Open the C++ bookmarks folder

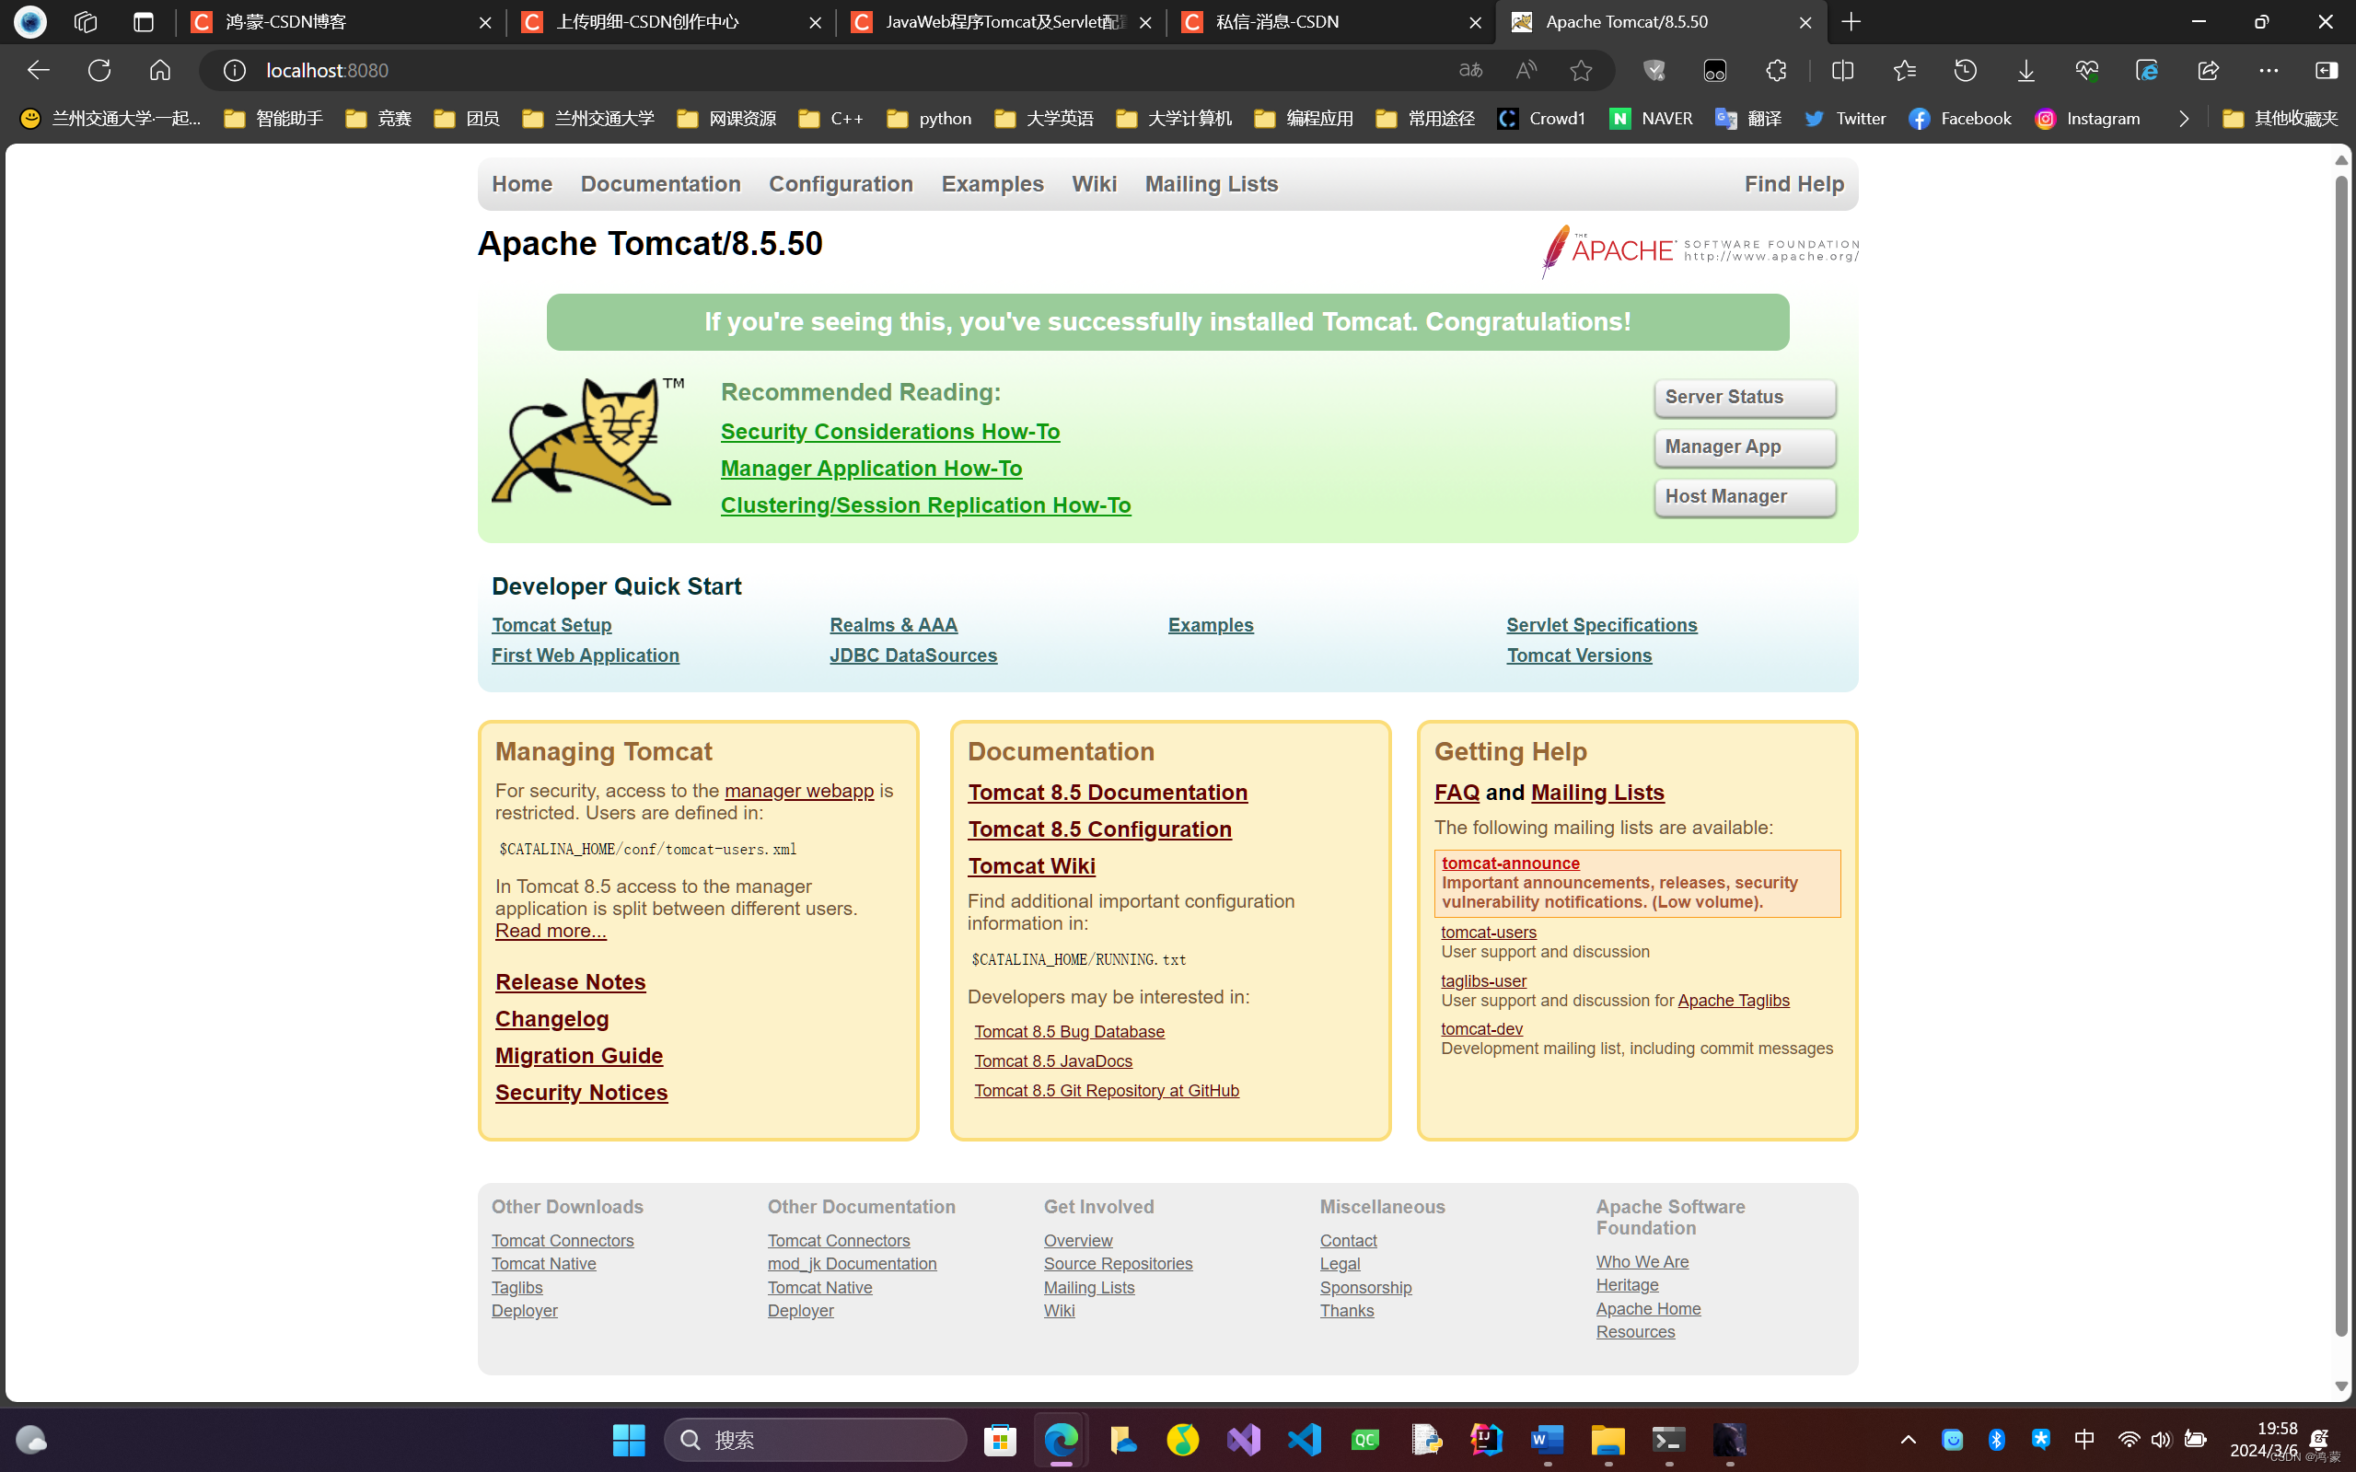point(831,119)
